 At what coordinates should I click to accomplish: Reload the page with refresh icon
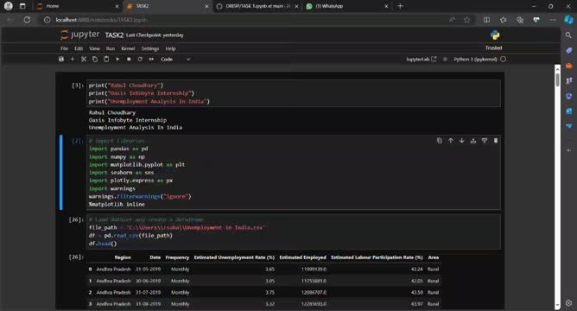(x=27, y=20)
